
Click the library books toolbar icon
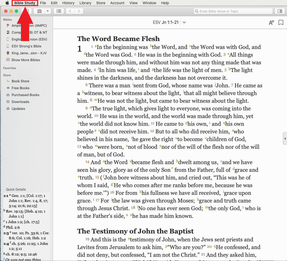click(39, 11)
